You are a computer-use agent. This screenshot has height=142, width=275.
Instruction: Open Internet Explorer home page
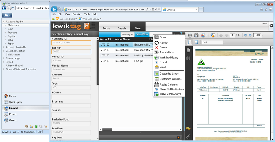click(262, 9)
